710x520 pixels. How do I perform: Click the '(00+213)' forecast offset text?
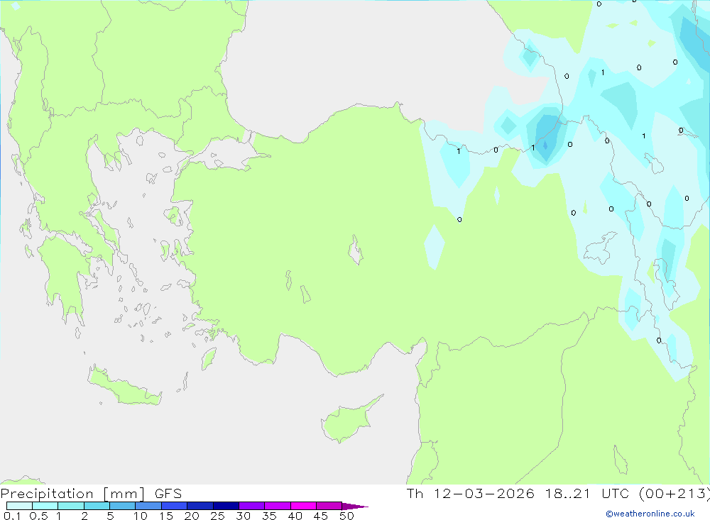[x=674, y=494]
